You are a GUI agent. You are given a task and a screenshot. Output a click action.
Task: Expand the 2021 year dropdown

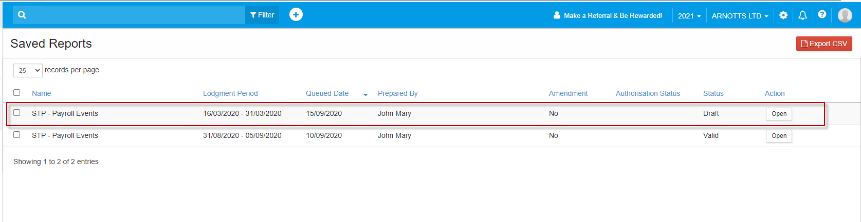(689, 16)
